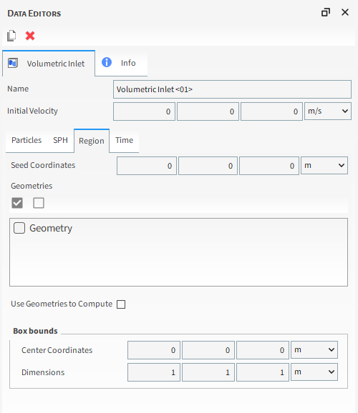358x413 pixels.
Task: Click the blue Info icon
Action: [x=107, y=62]
